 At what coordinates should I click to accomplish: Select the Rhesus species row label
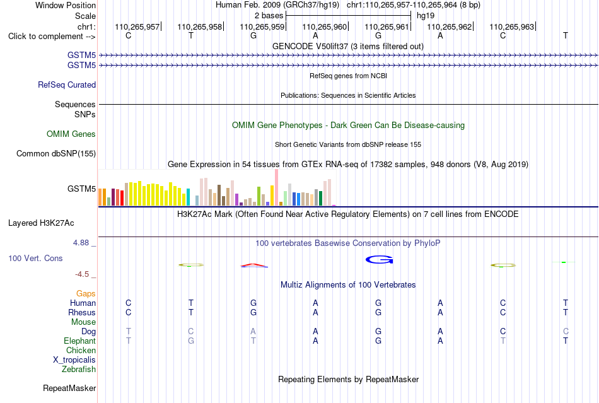coord(82,312)
